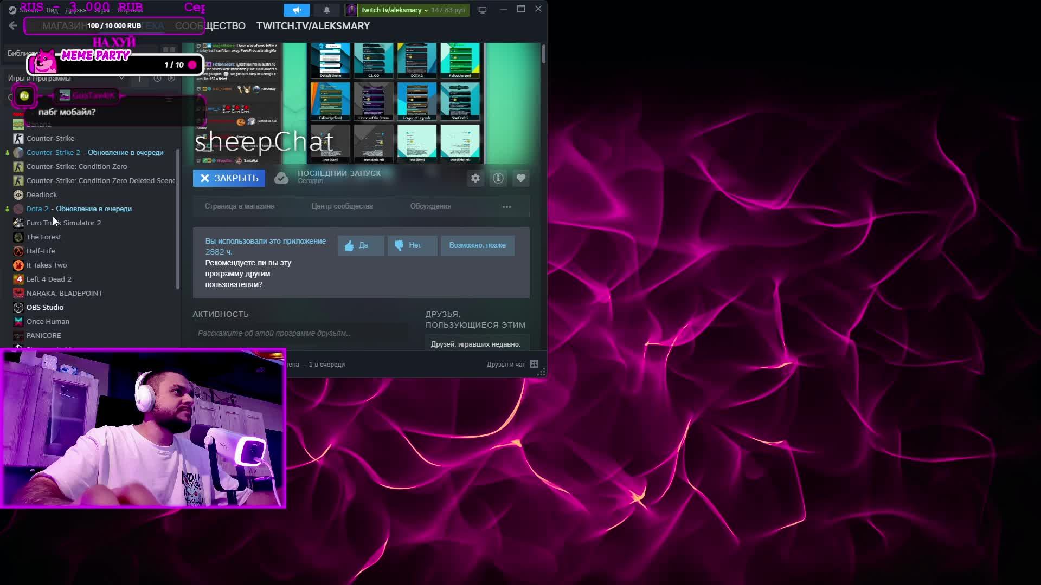Viewport: 1041px width, 585px height.
Task: Open the notifications bell
Action: coord(326,10)
